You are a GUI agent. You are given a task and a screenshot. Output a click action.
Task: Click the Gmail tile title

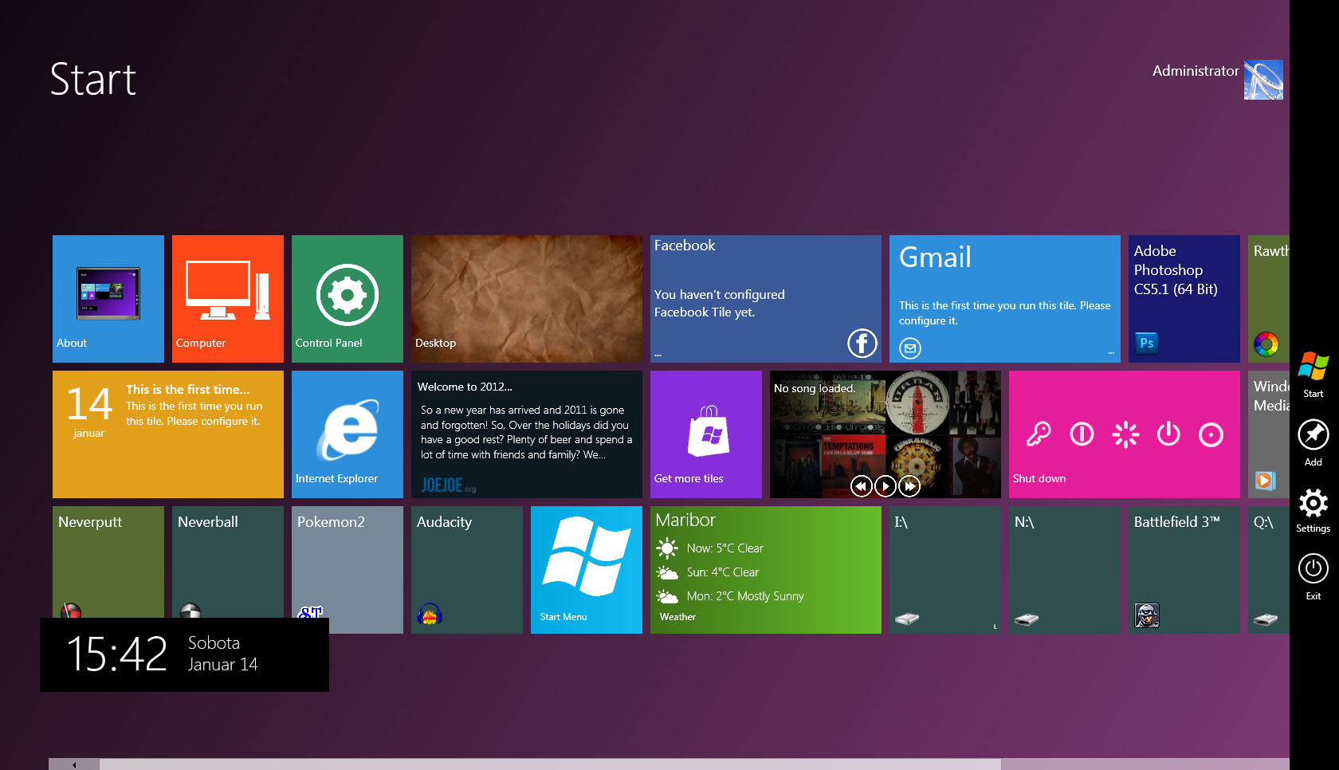[935, 257]
